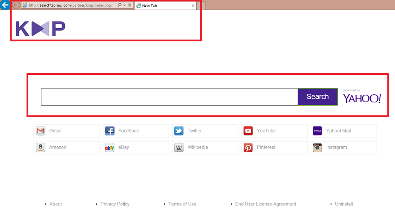The width and height of the screenshot is (395, 209).
Task: Open the Wikipedia shortcut link
Action: pyautogui.click(x=205, y=148)
